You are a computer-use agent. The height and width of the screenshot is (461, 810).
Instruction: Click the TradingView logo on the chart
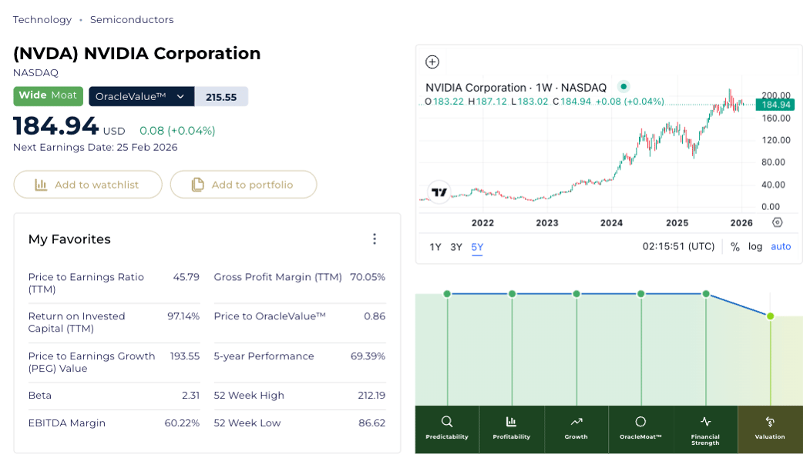pos(439,192)
